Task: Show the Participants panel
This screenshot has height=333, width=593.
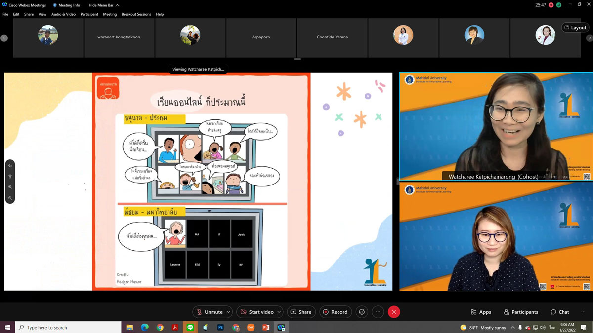Action: click(x=521, y=312)
